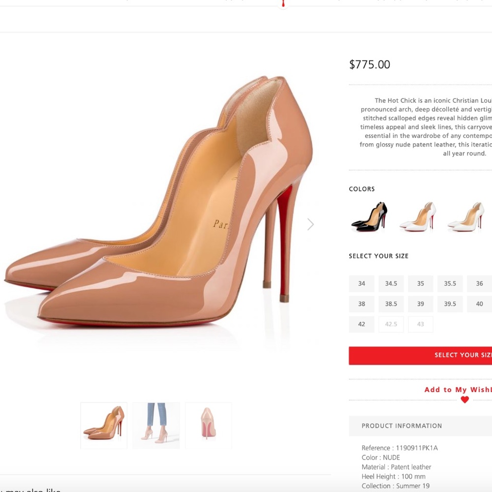492x492 pixels.
Task: Select size 34
Action: pyautogui.click(x=361, y=283)
